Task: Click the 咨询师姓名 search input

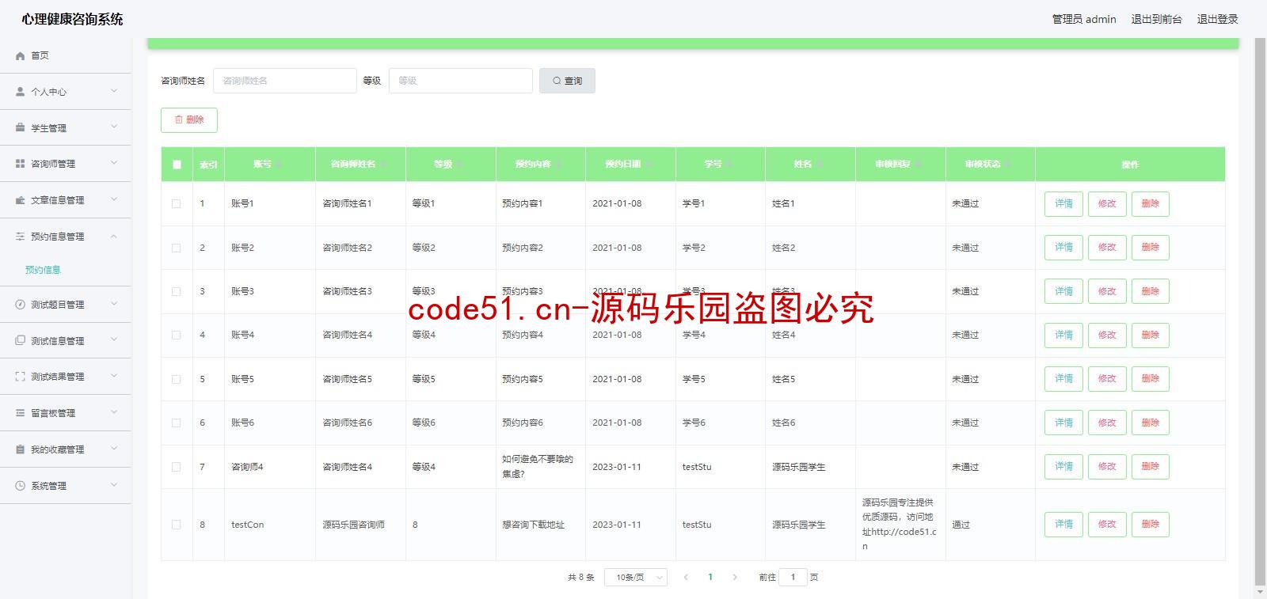Action: coord(285,81)
